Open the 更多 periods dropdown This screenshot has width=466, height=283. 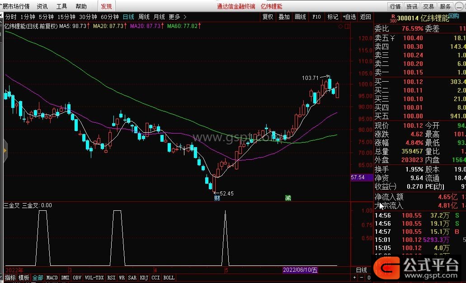[174, 17]
